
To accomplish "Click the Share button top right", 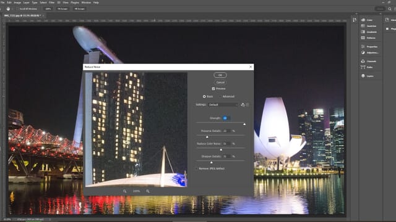I will 380,9.
